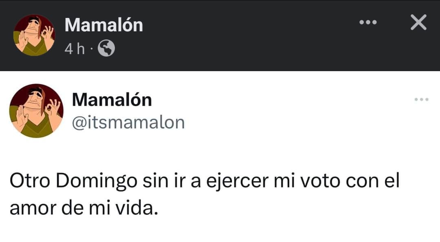This screenshot has height=242, width=440.
Task: Click the globe public-audience icon
Action: tap(106, 49)
